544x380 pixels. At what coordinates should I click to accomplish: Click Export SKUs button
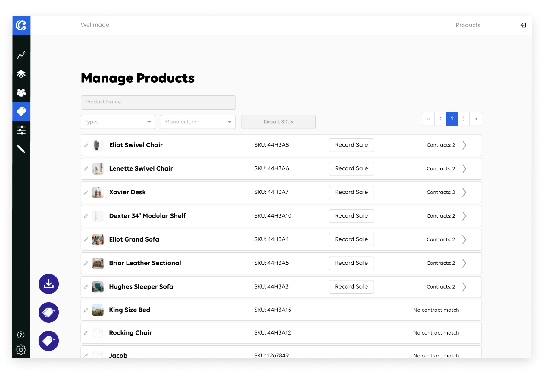[x=278, y=122]
